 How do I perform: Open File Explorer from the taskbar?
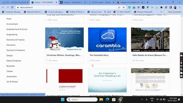coord(101,100)
